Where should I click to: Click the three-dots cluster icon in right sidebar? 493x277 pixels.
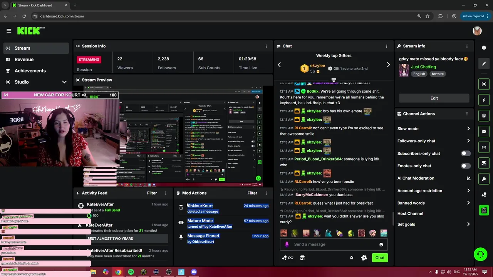click(484, 195)
